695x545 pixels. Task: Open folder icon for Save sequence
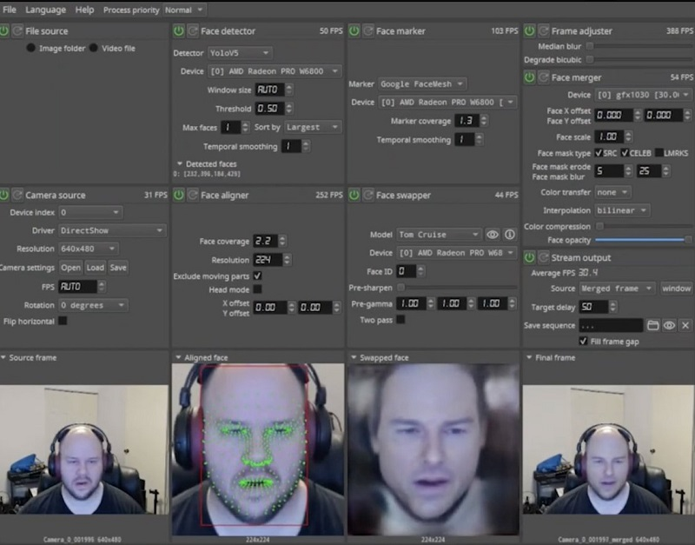coord(652,325)
